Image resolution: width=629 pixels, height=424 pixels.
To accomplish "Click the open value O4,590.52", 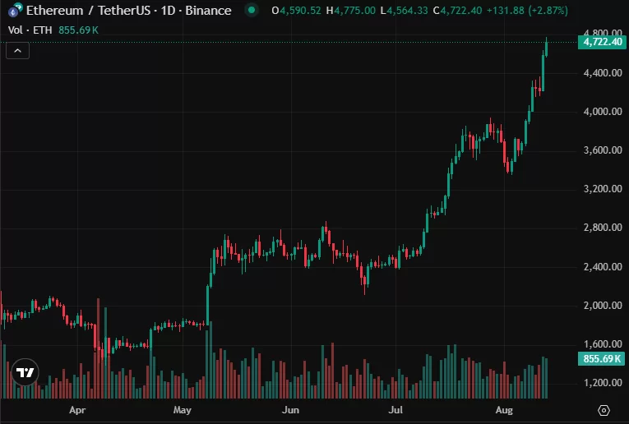I will point(297,11).
